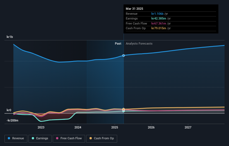Click the blue Revenue data point marker

pos(124,55)
